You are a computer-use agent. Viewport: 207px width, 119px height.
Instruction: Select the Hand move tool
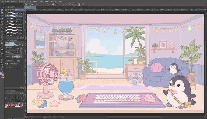(x=2, y=65)
